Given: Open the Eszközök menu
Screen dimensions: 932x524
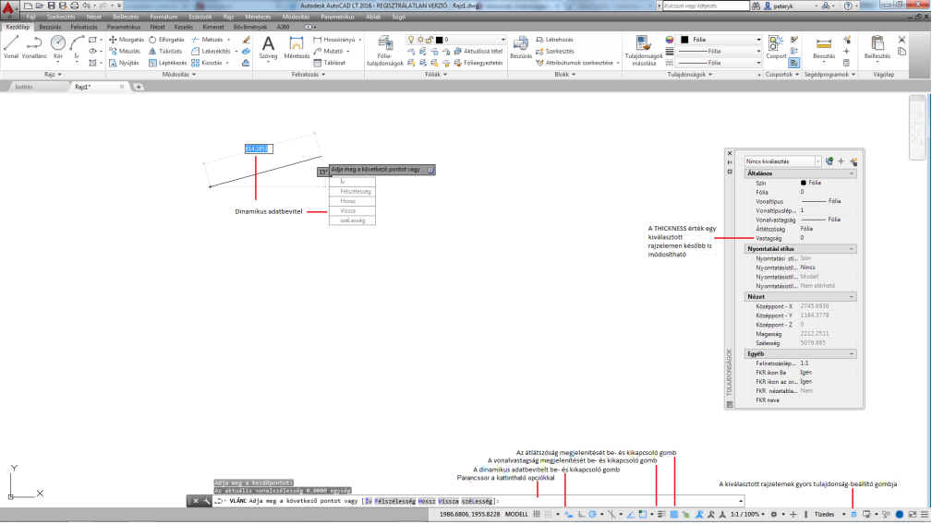Looking at the screenshot, I should pos(200,17).
